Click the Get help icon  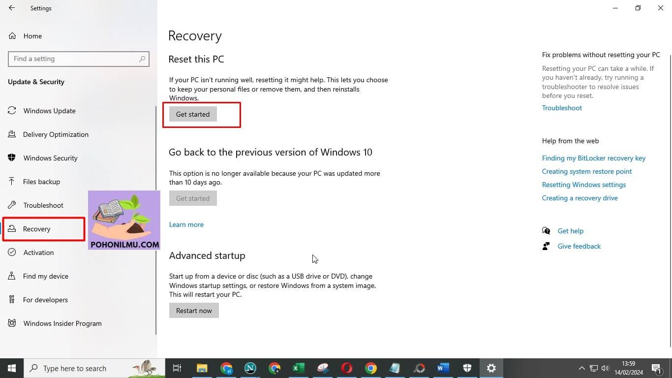[546, 231]
